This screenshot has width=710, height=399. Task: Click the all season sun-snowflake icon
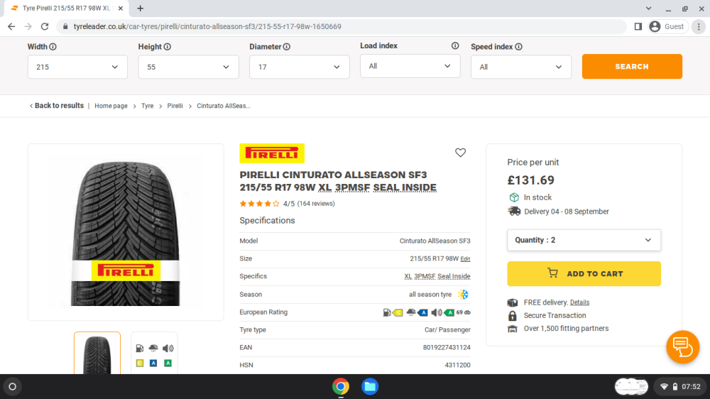pyautogui.click(x=463, y=295)
